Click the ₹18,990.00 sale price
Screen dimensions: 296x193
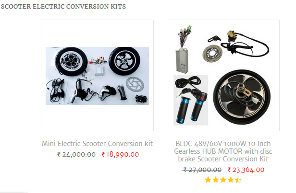click(120, 155)
